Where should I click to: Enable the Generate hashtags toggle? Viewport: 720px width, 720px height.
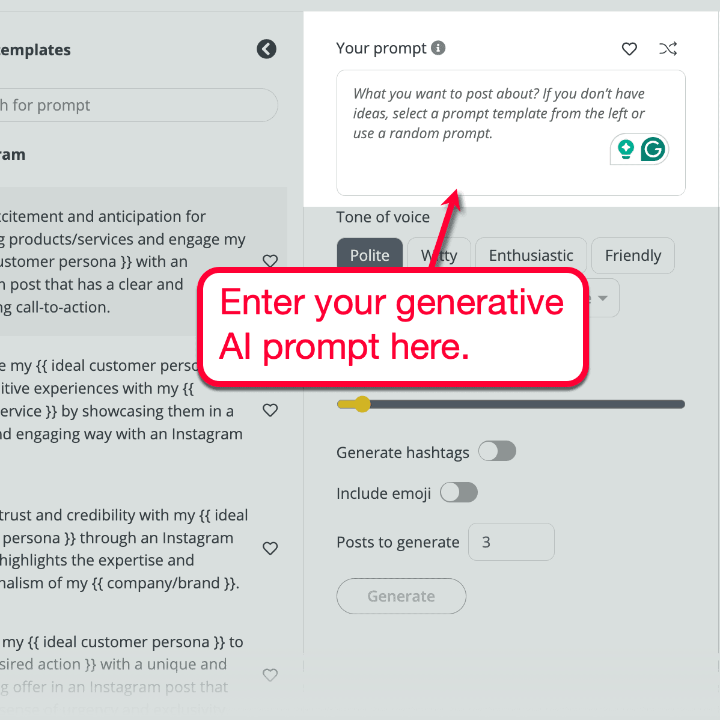point(497,451)
